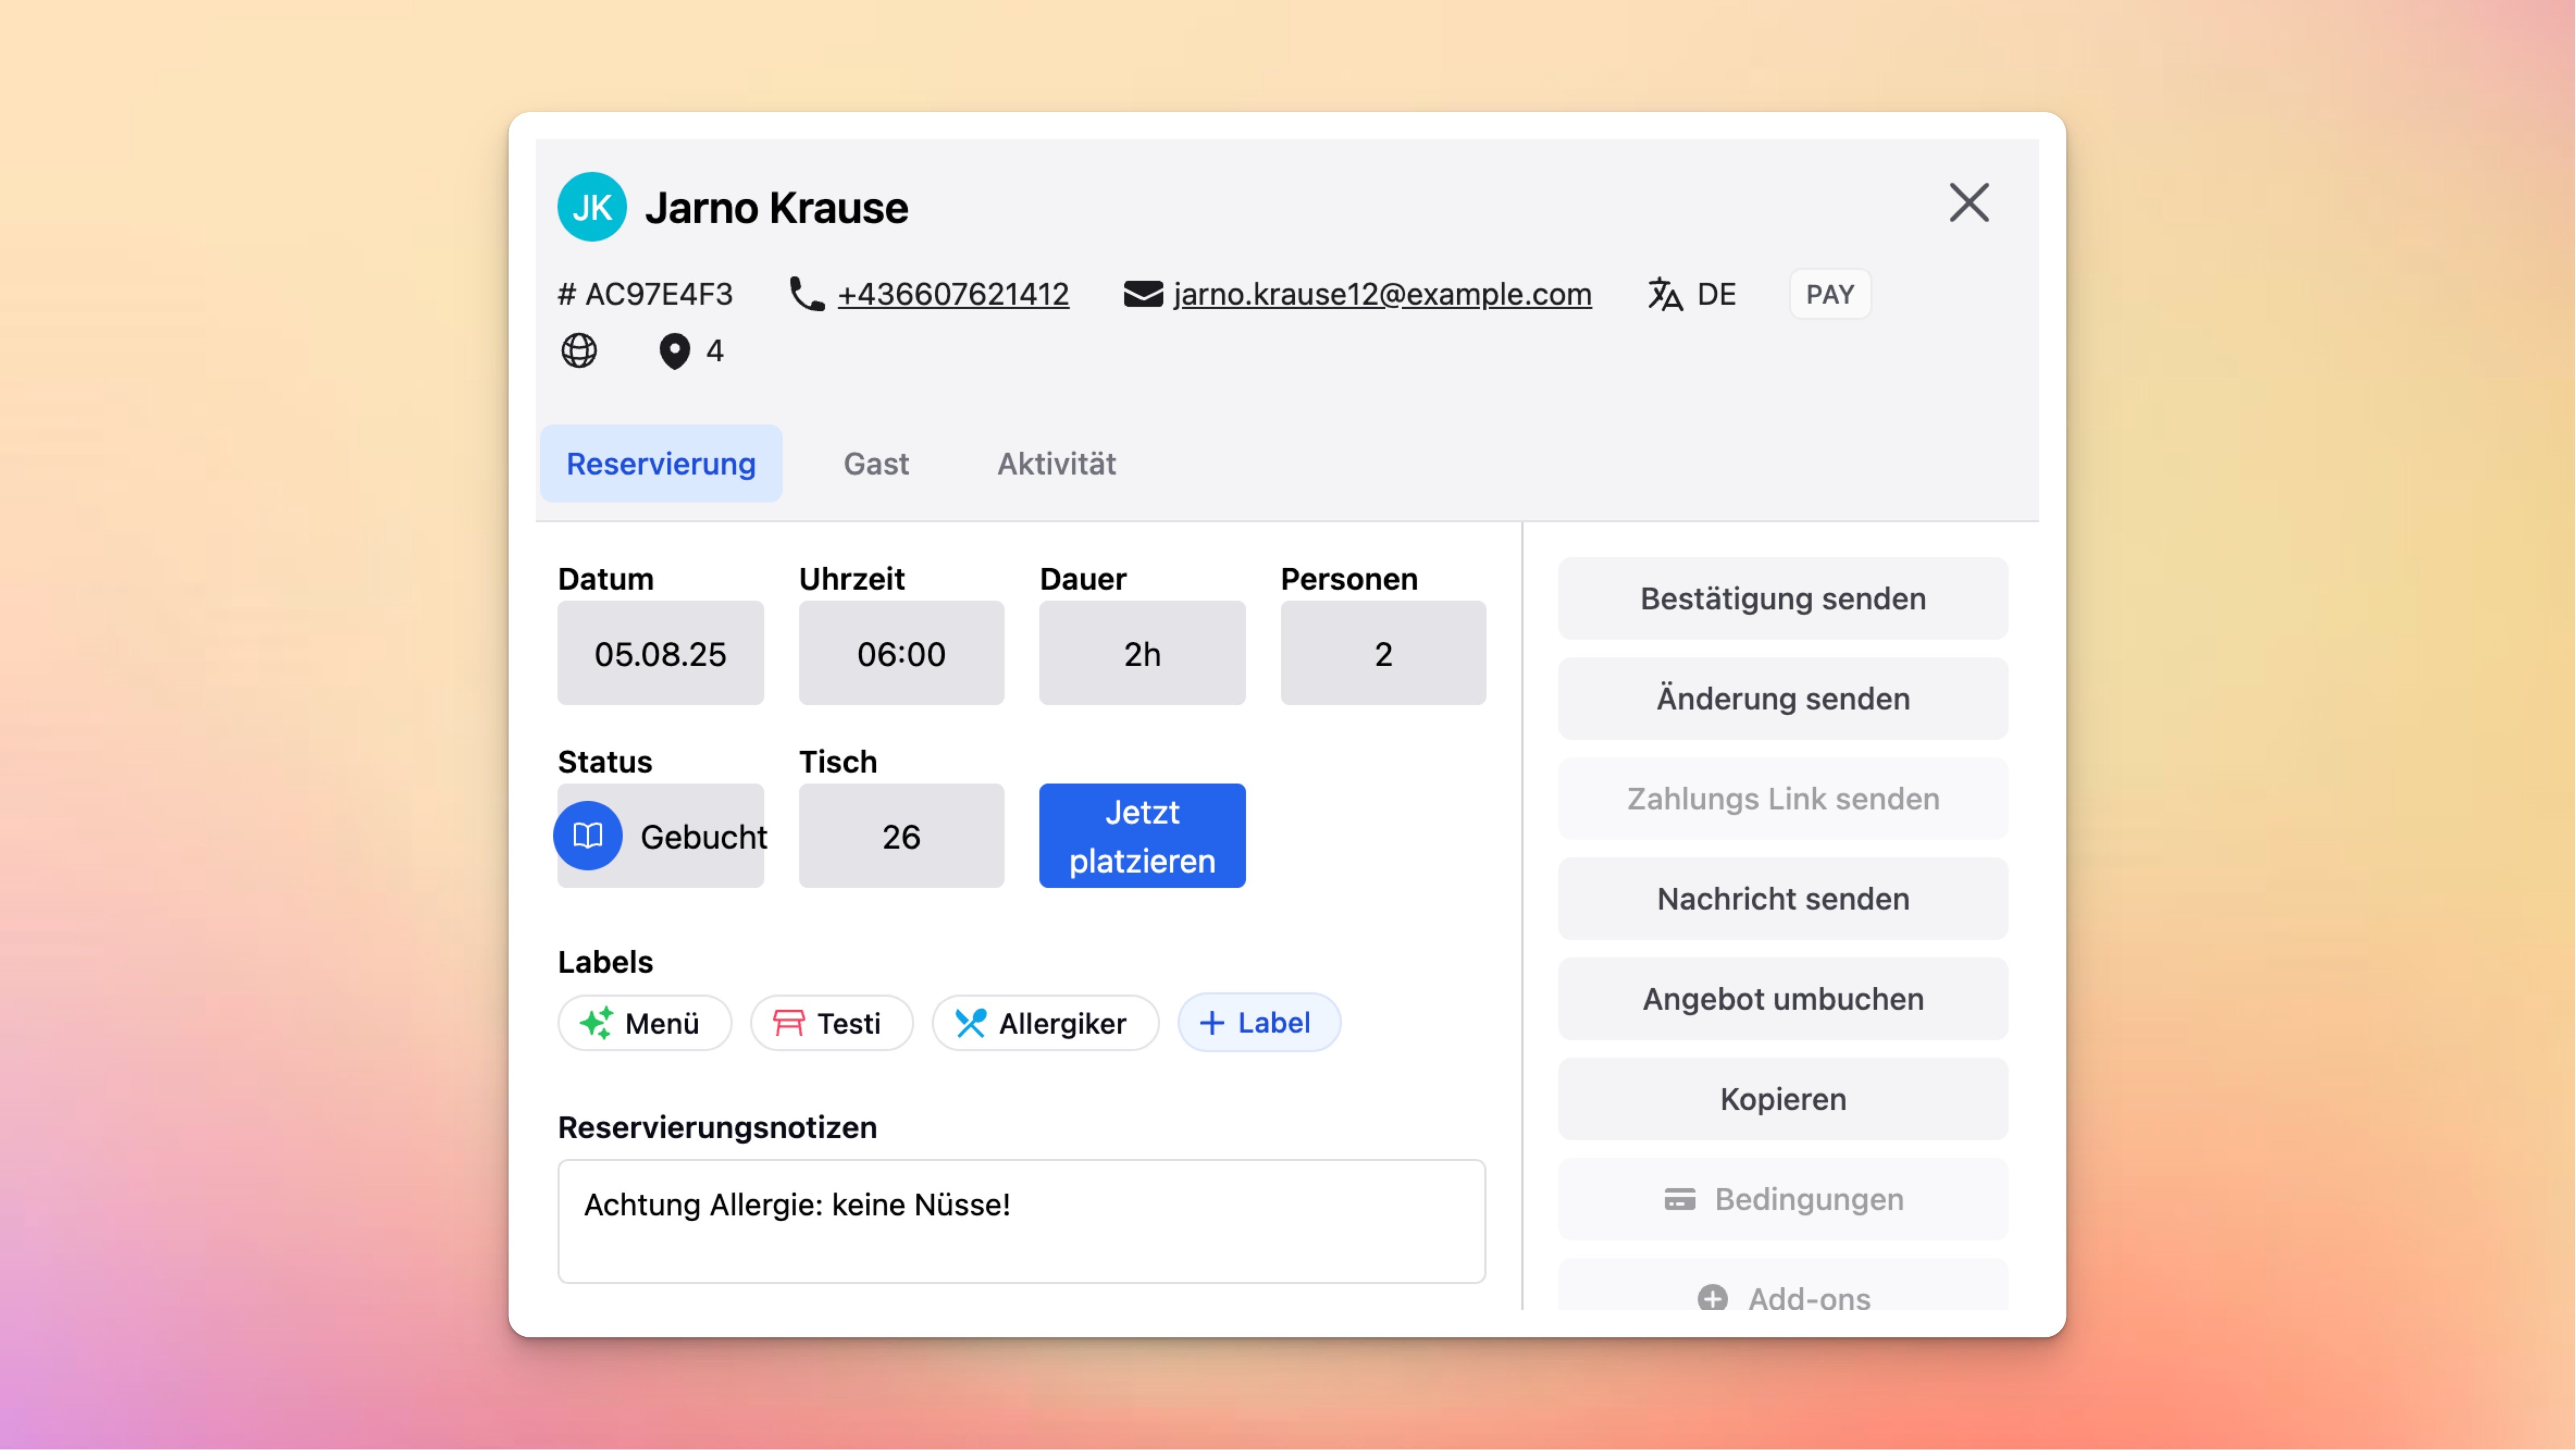Click the blue utensils icon on Allergiker label
The image size is (2576, 1450).
click(x=971, y=1023)
